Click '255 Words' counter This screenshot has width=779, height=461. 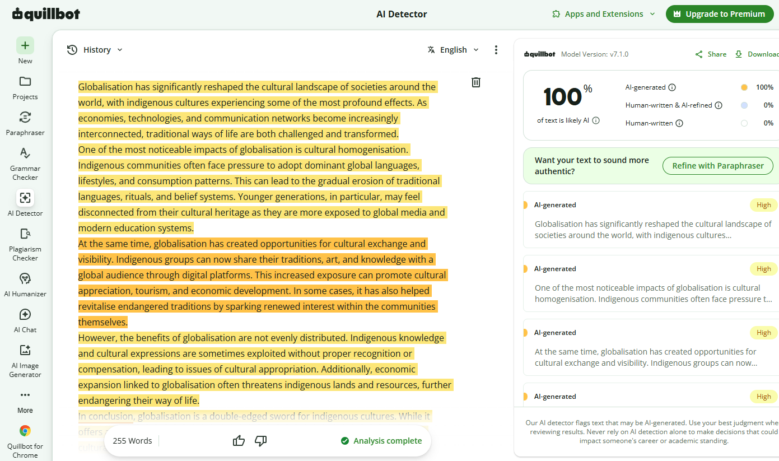pos(132,441)
